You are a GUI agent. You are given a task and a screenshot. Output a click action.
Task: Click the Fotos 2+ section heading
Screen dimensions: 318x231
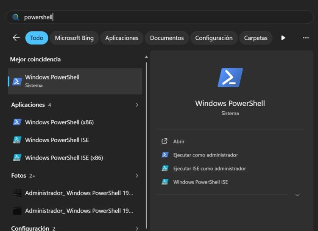click(23, 176)
